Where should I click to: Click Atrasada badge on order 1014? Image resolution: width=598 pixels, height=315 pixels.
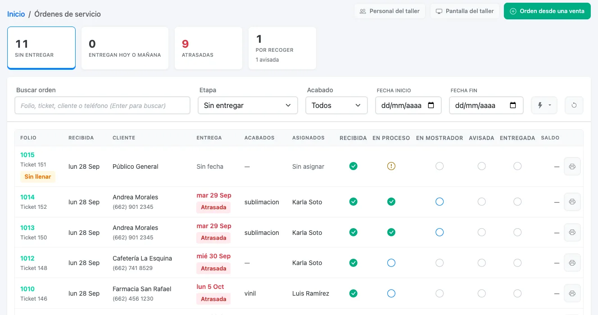pos(213,207)
